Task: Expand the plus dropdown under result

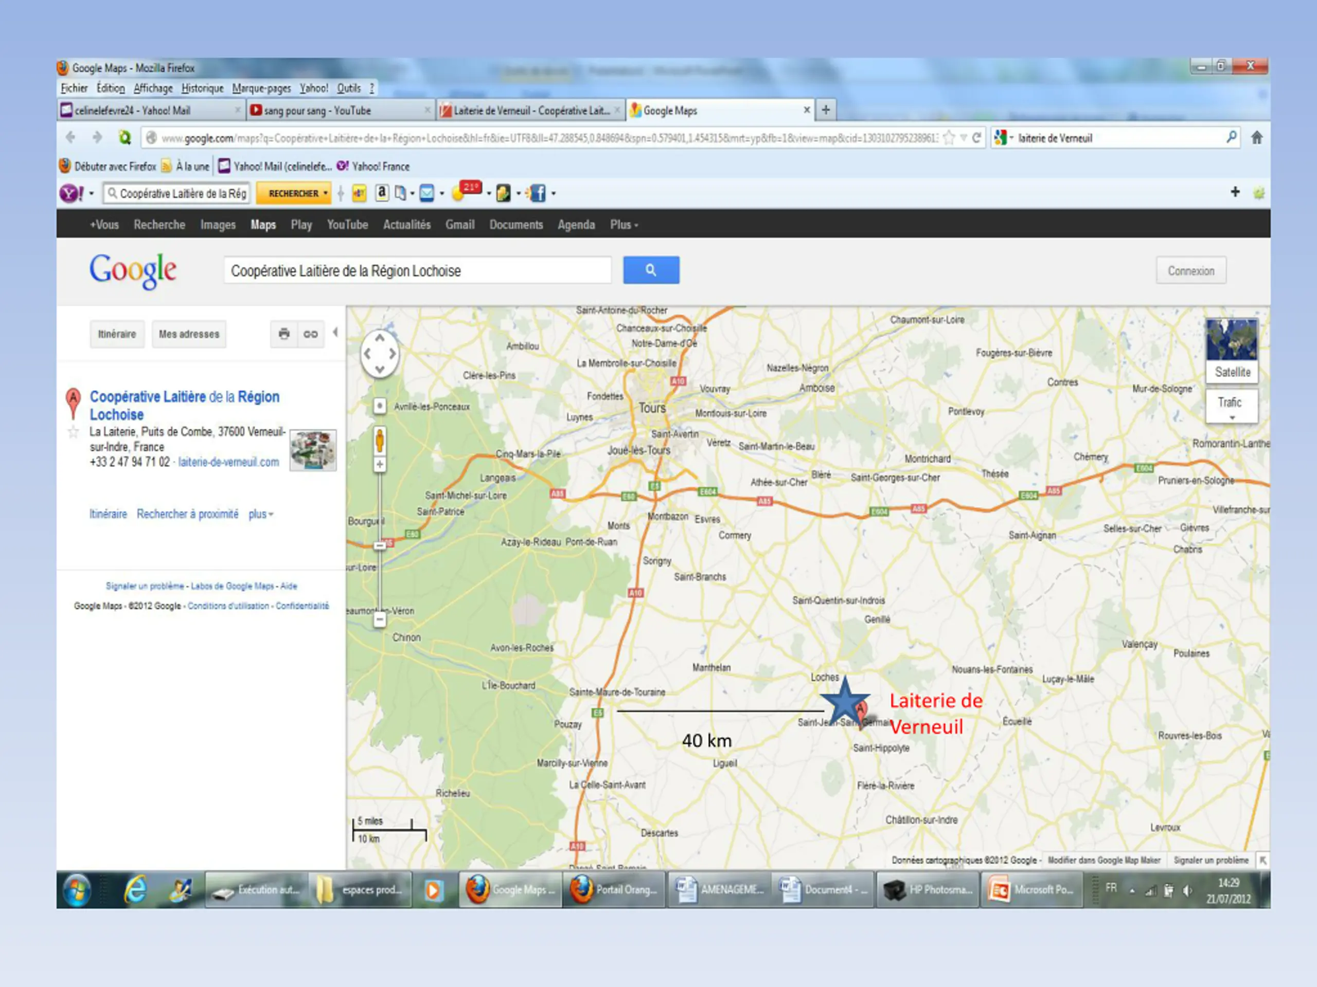Action: pos(261,514)
